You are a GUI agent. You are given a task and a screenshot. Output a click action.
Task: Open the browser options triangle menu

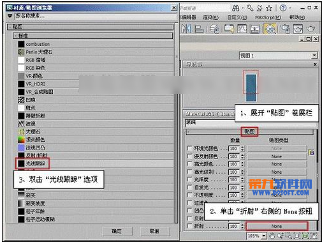pos(10,16)
